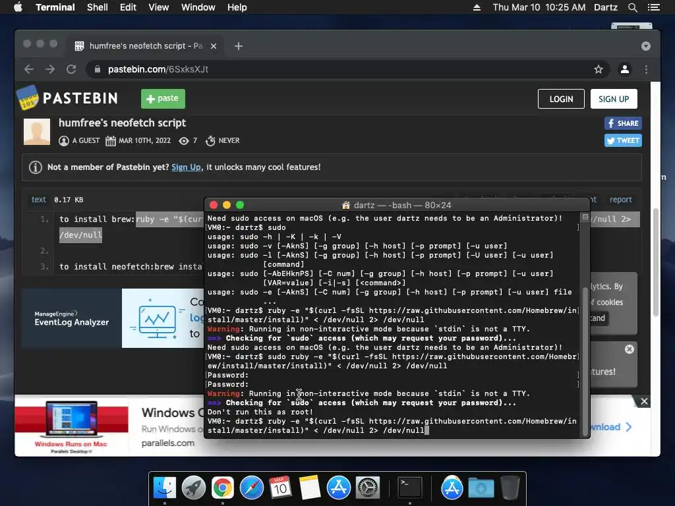Image resolution: width=675 pixels, height=506 pixels.
Task: Open the Apple menu
Action: (18, 7)
